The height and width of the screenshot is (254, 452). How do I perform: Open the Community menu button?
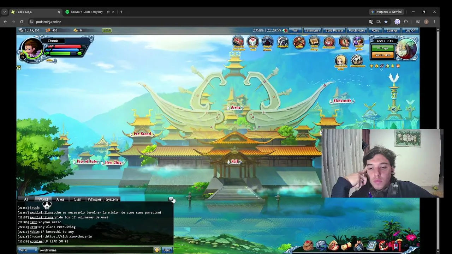click(x=312, y=30)
